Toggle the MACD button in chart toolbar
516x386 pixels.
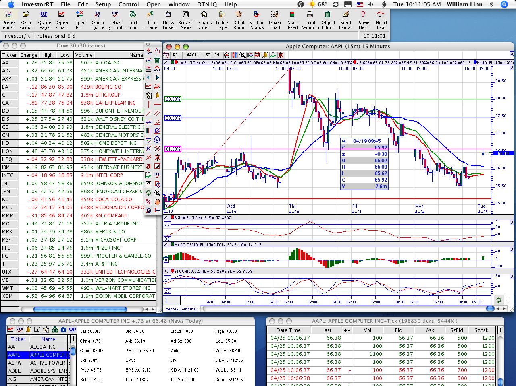pos(191,55)
